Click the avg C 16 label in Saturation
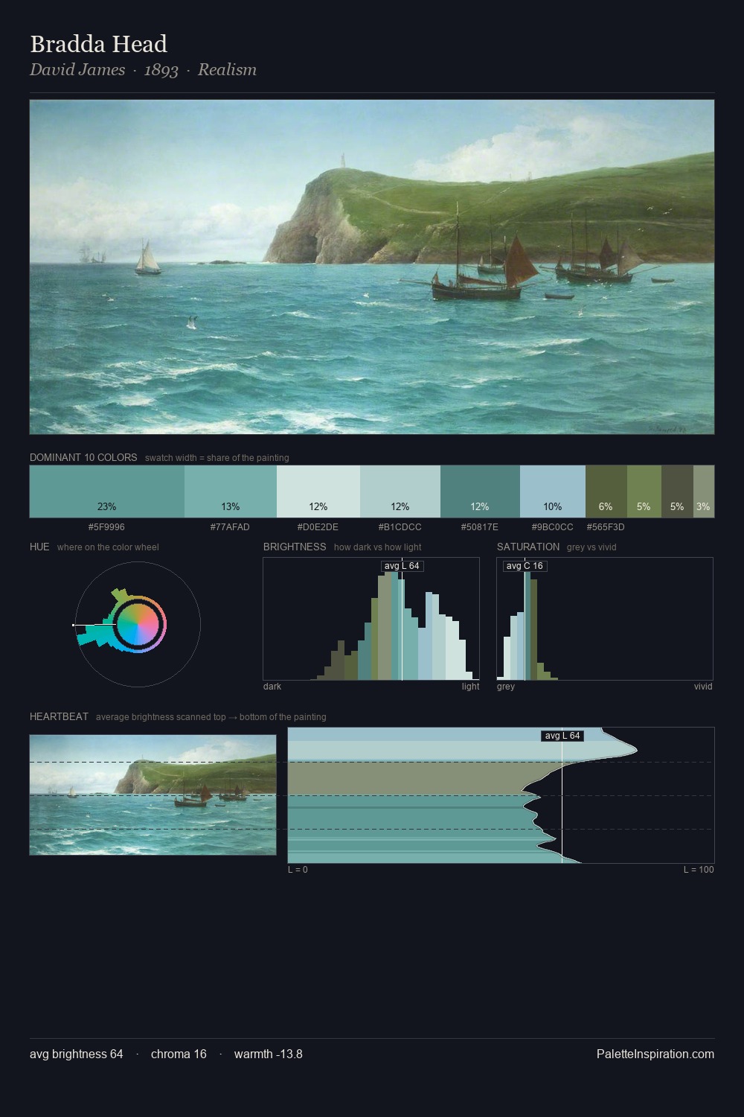Image resolution: width=744 pixels, height=1117 pixels. click(x=525, y=566)
